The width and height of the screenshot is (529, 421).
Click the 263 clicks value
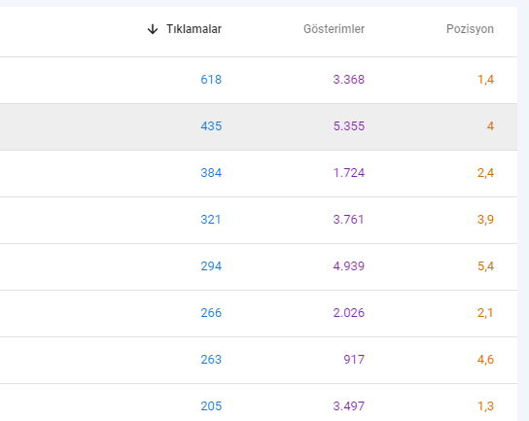click(211, 360)
